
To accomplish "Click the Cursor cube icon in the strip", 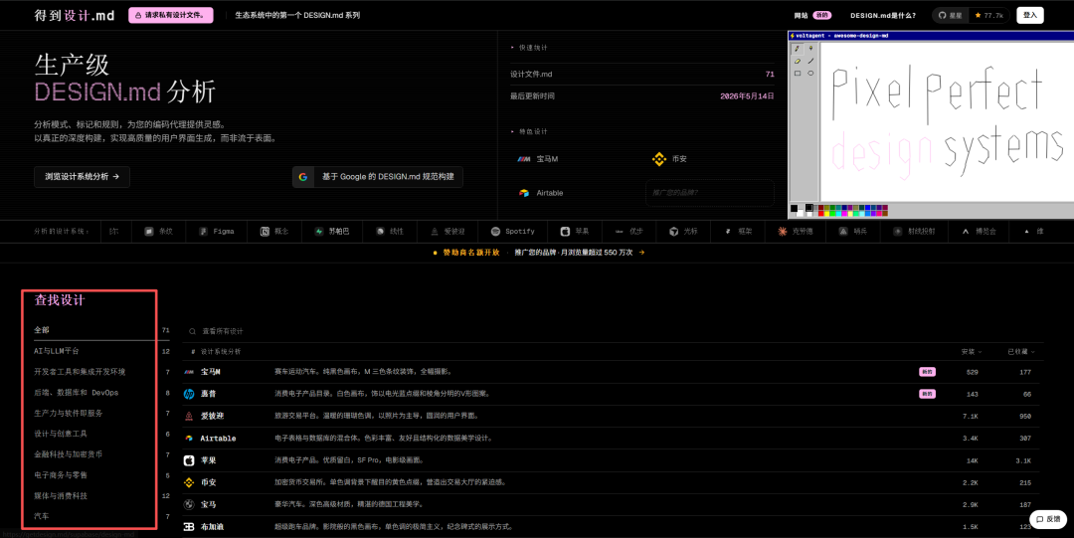I will 673,232.
